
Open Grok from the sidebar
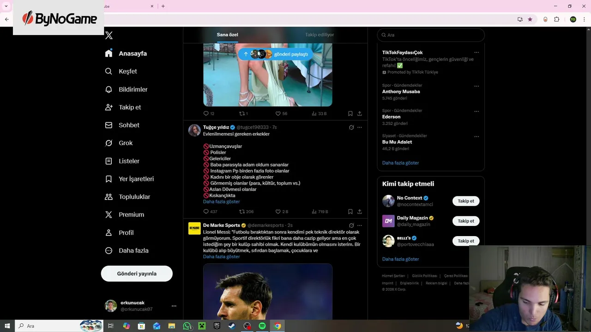click(x=119, y=143)
